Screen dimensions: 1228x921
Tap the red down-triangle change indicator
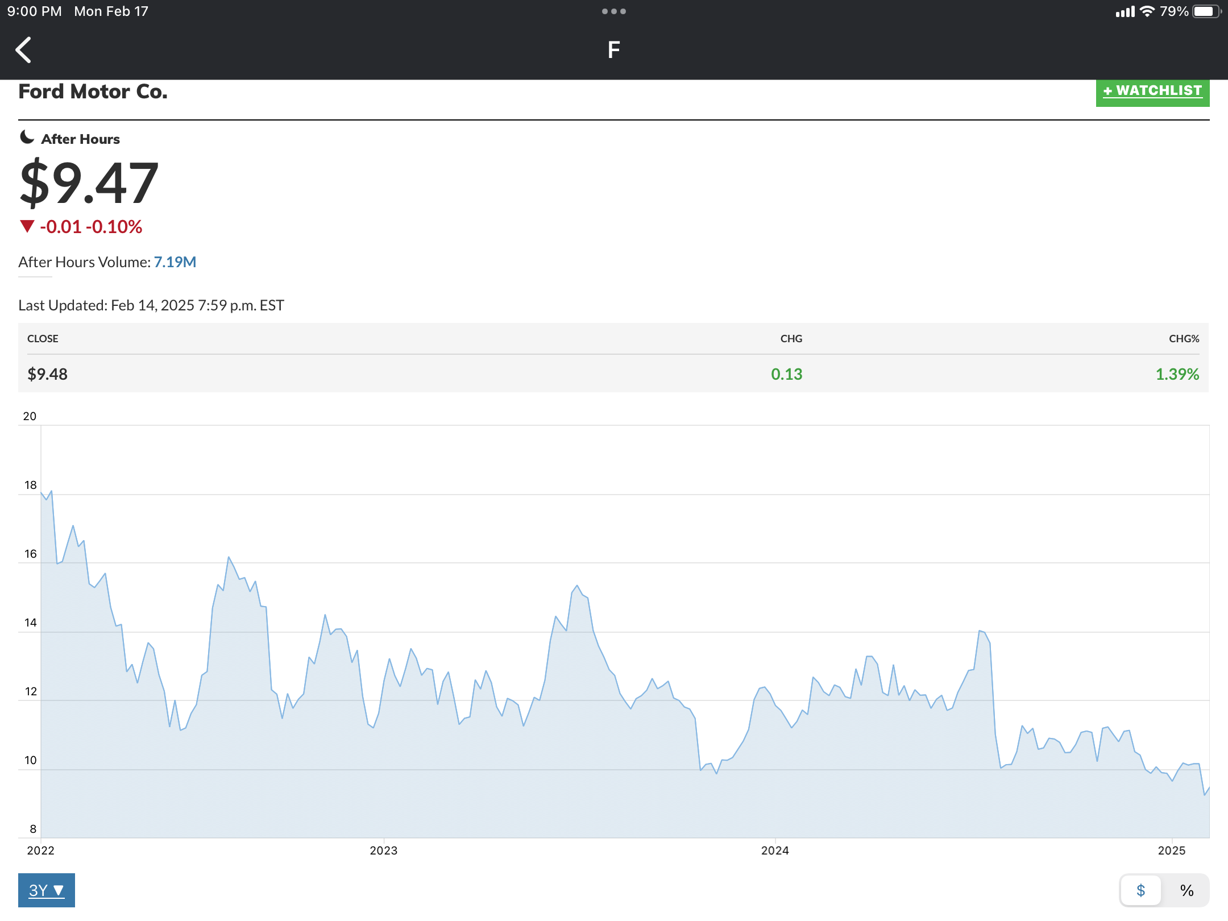tap(27, 226)
